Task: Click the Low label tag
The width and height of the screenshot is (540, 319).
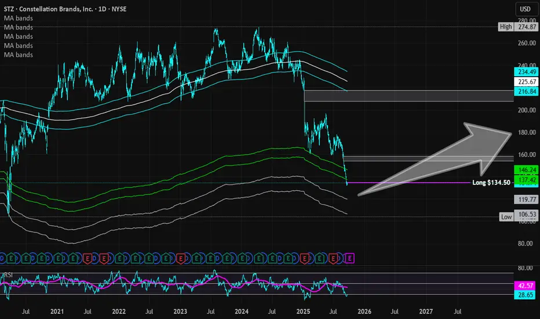Action: [506, 217]
